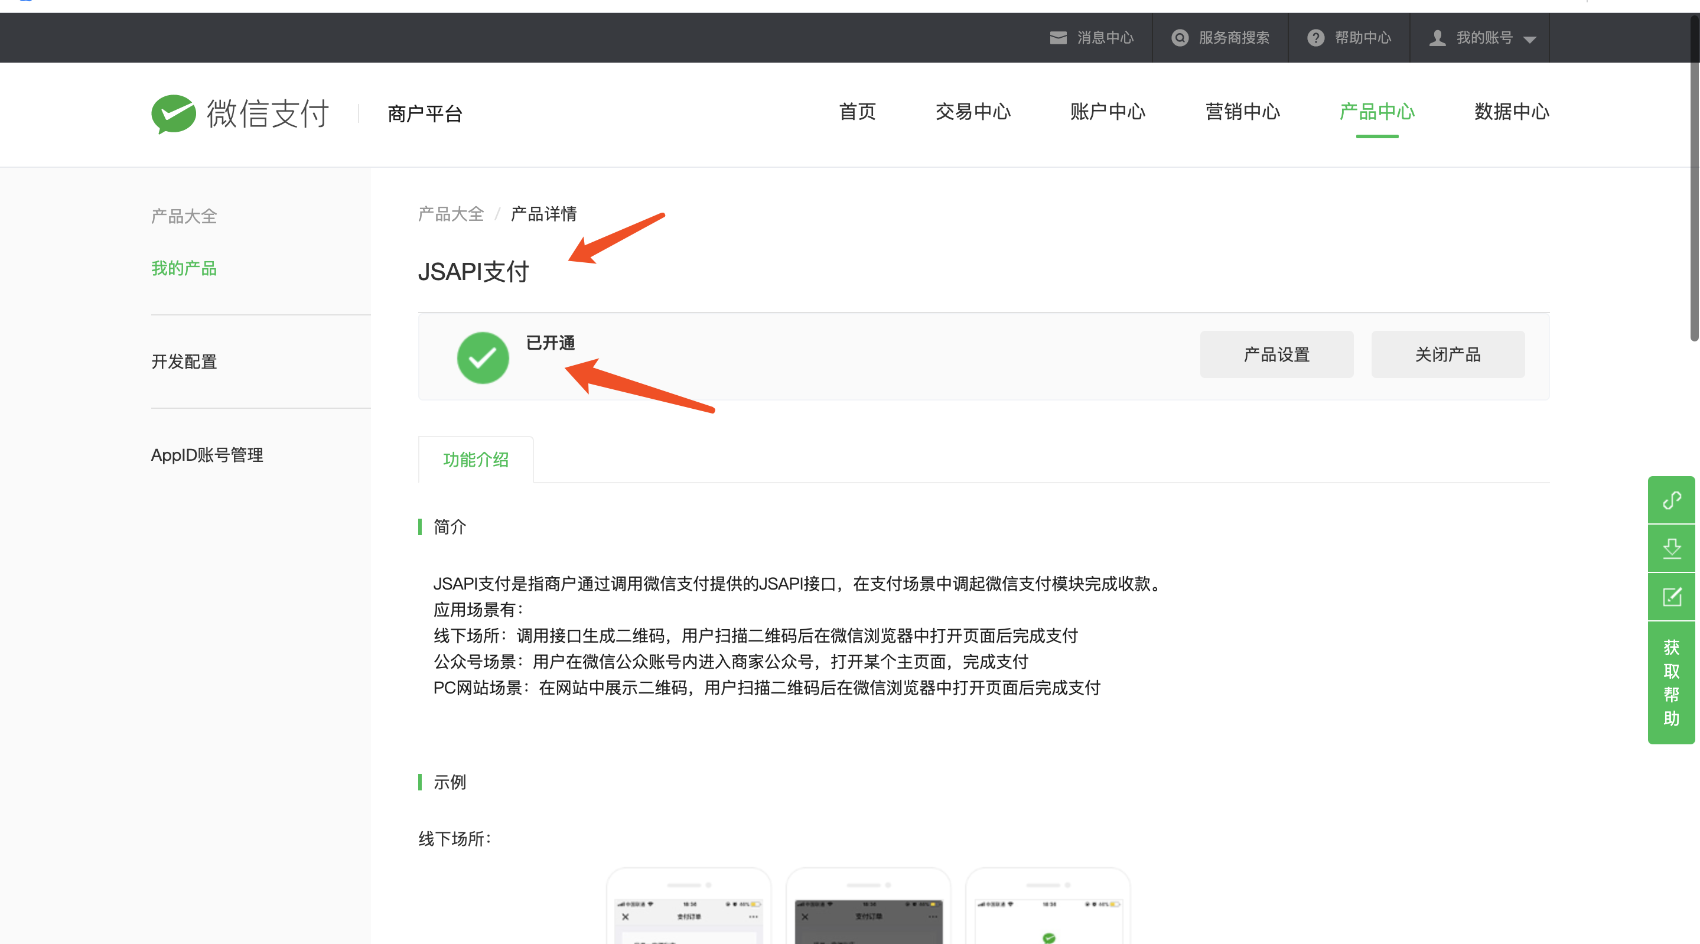This screenshot has width=1700, height=944.
Task: Click the 关闭产品 button
Action: [x=1447, y=354]
